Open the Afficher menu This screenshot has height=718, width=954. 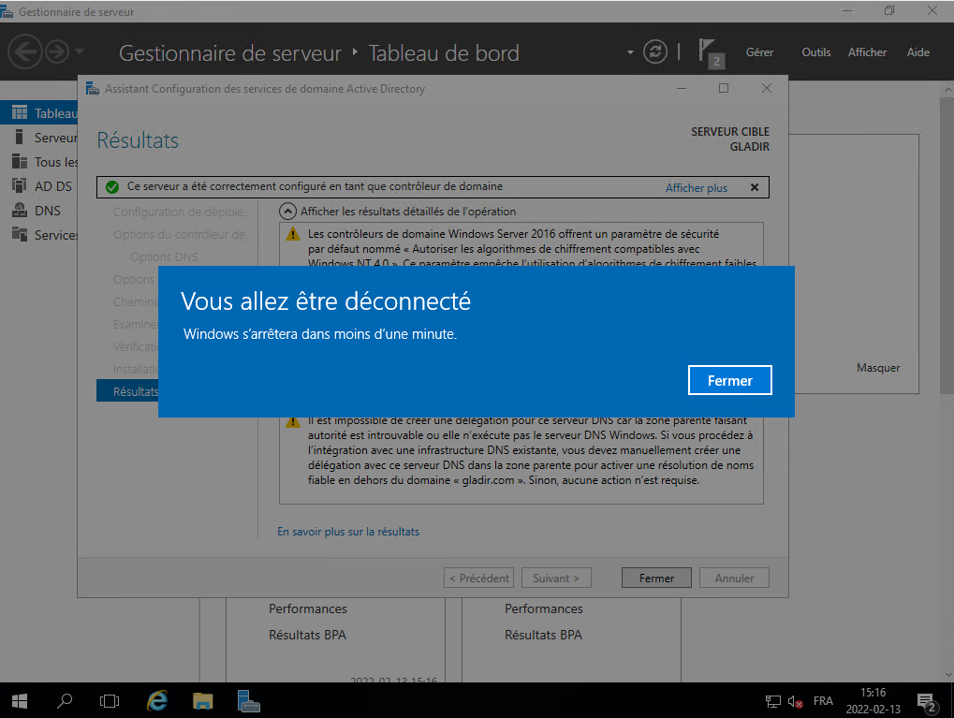tap(867, 52)
